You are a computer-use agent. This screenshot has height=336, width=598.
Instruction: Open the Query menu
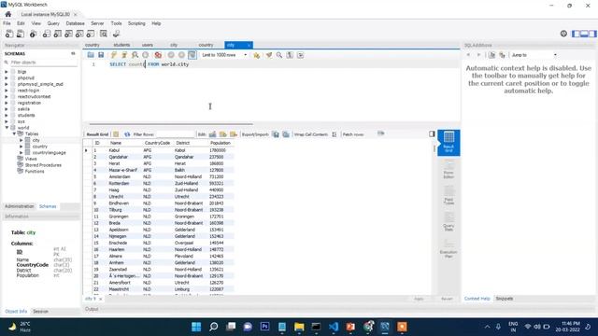[x=53, y=23]
